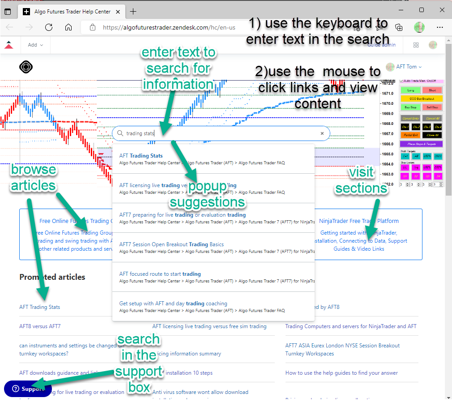Clear the search box with the x

tap(322, 133)
